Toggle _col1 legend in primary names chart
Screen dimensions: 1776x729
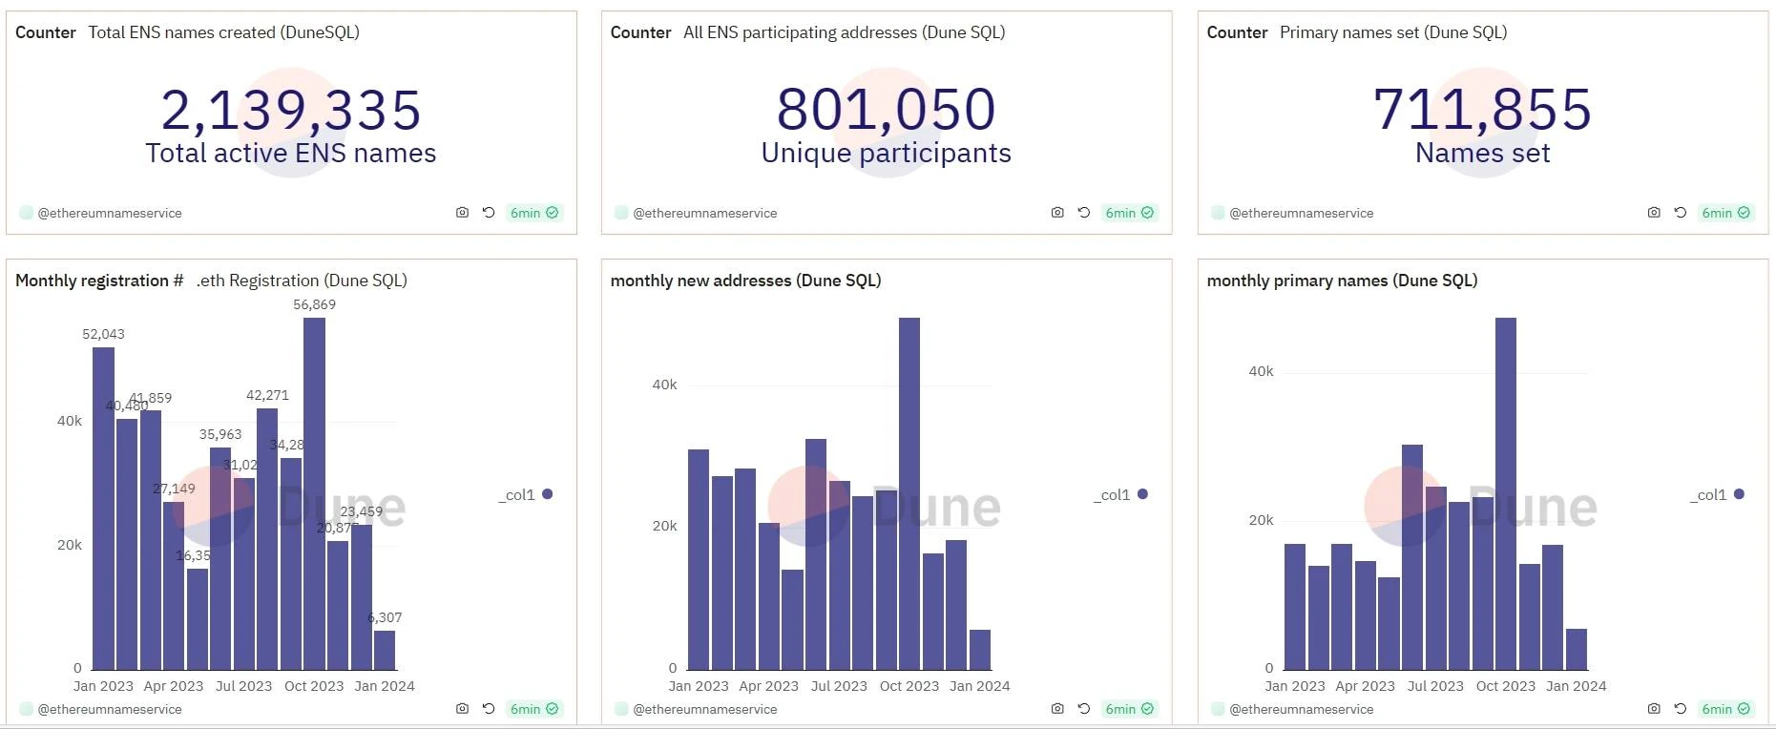point(1717,494)
